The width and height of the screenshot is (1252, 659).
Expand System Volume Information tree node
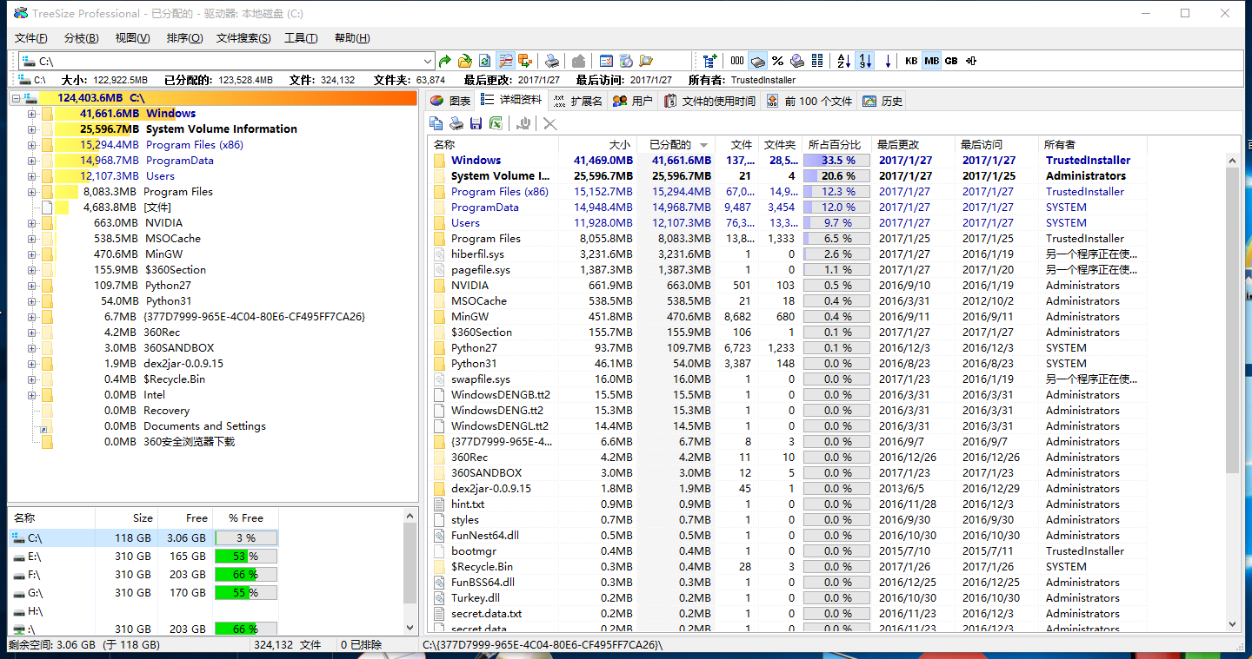32,129
